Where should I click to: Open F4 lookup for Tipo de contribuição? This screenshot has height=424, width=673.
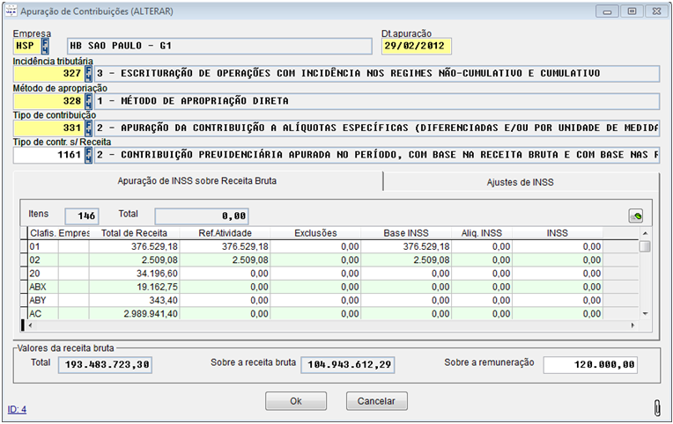88,128
